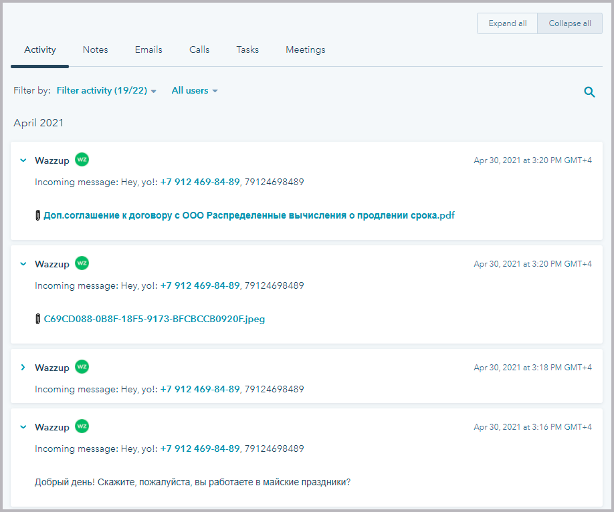Collapse the first Wazzup activity card
Screen dimensions: 614x512
[x=23, y=160]
